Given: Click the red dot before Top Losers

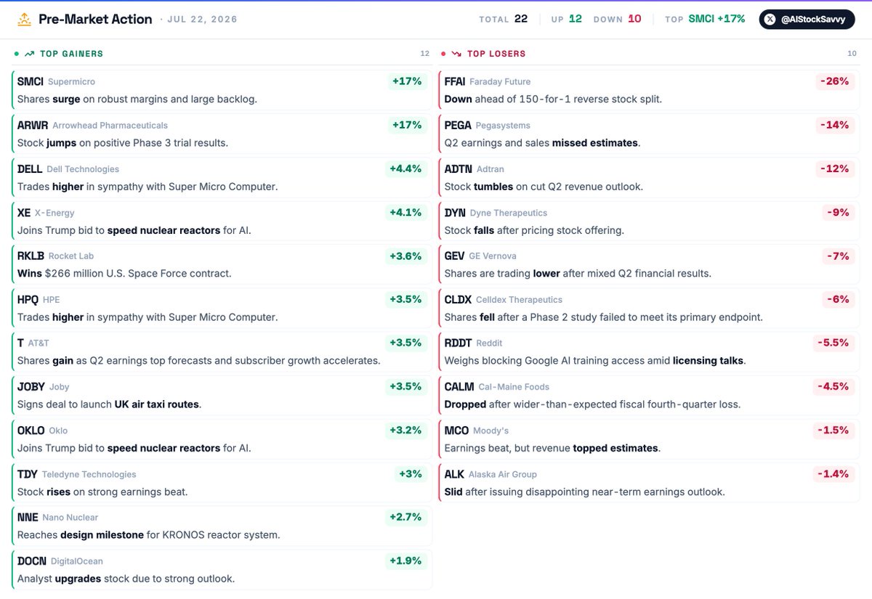Looking at the screenshot, I should coord(443,54).
